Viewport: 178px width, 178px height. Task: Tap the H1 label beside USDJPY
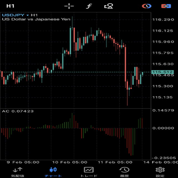click(34, 15)
